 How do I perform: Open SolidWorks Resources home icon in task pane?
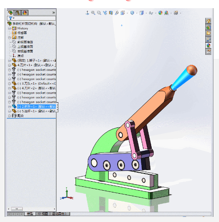click(x=208, y=21)
